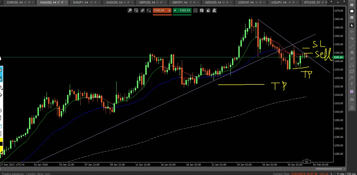Open the purple drawing color swatch
The width and height of the screenshot is (357, 175).
point(352,92)
